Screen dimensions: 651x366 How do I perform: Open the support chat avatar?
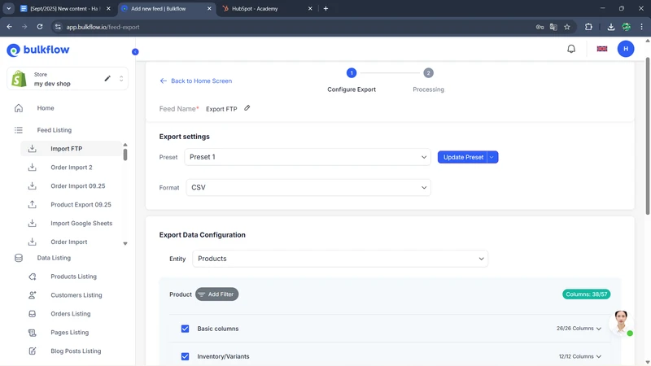621,322
